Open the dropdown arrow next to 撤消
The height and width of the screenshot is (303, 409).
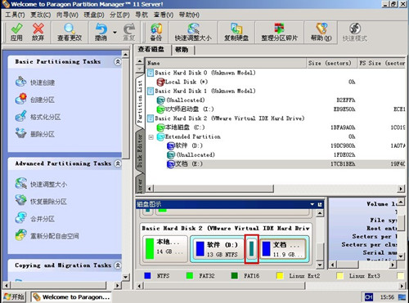(115, 33)
